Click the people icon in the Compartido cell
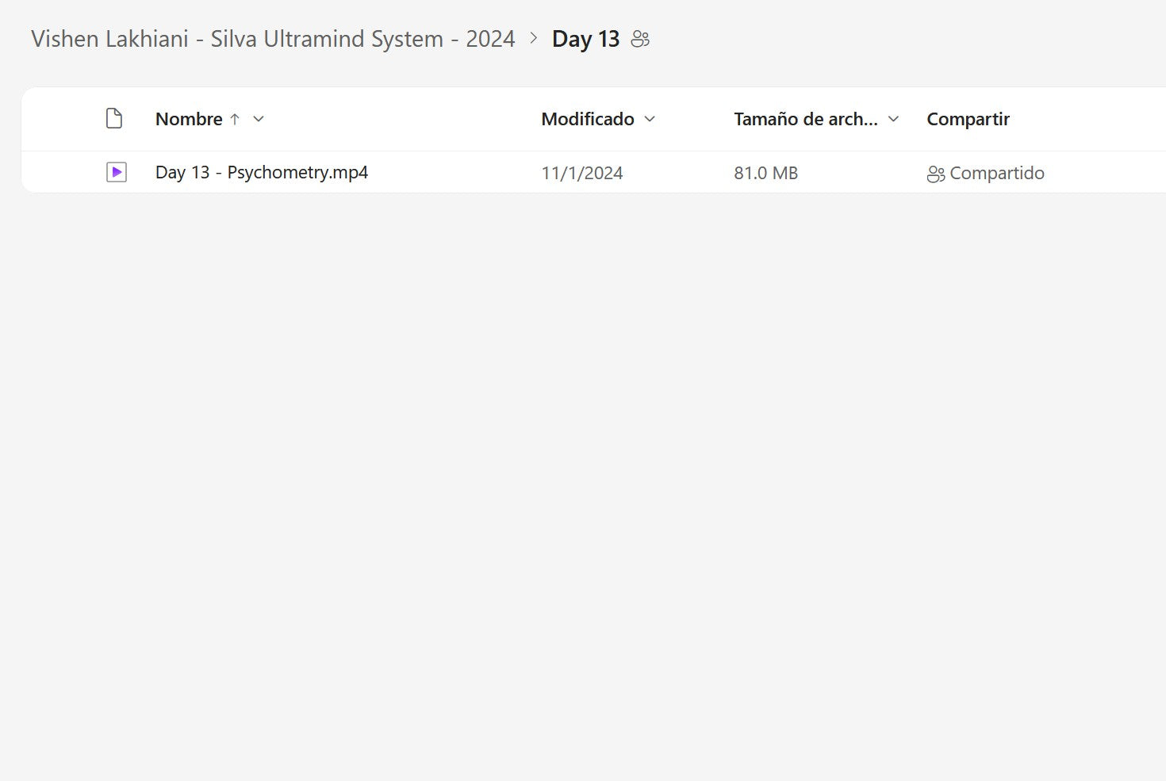This screenshot has width=1166, height=781. (x=935, y=174)
